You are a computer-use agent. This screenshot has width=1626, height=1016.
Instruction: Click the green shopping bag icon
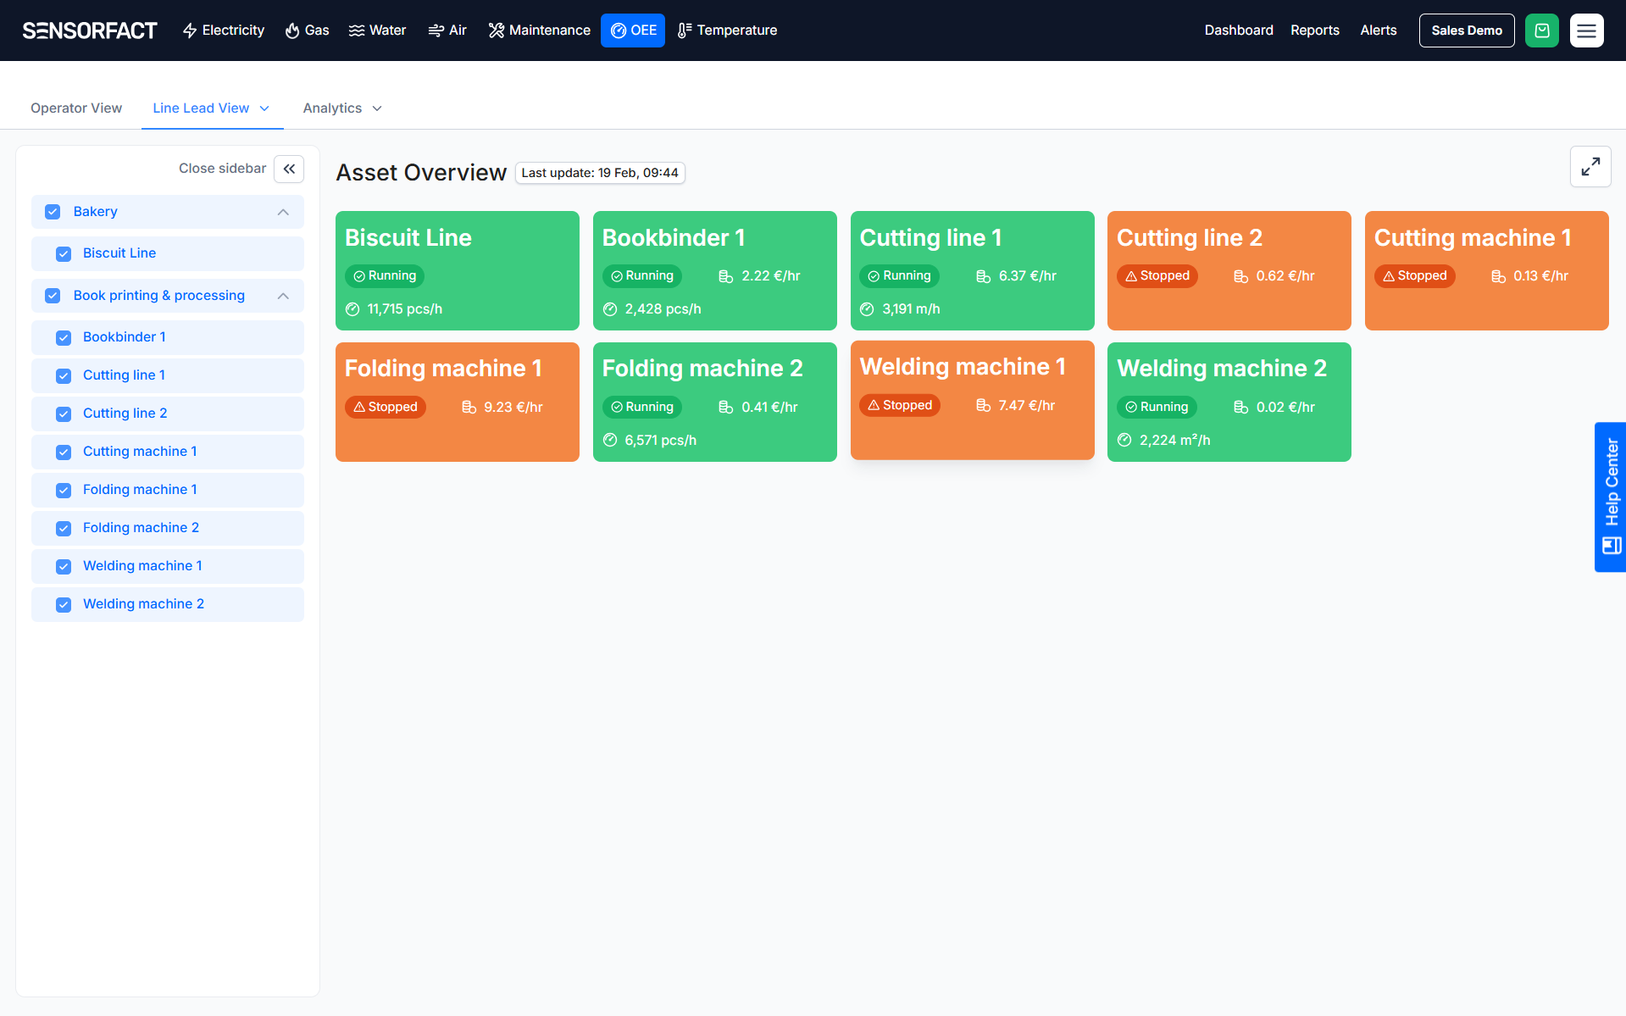point(1541,31)
